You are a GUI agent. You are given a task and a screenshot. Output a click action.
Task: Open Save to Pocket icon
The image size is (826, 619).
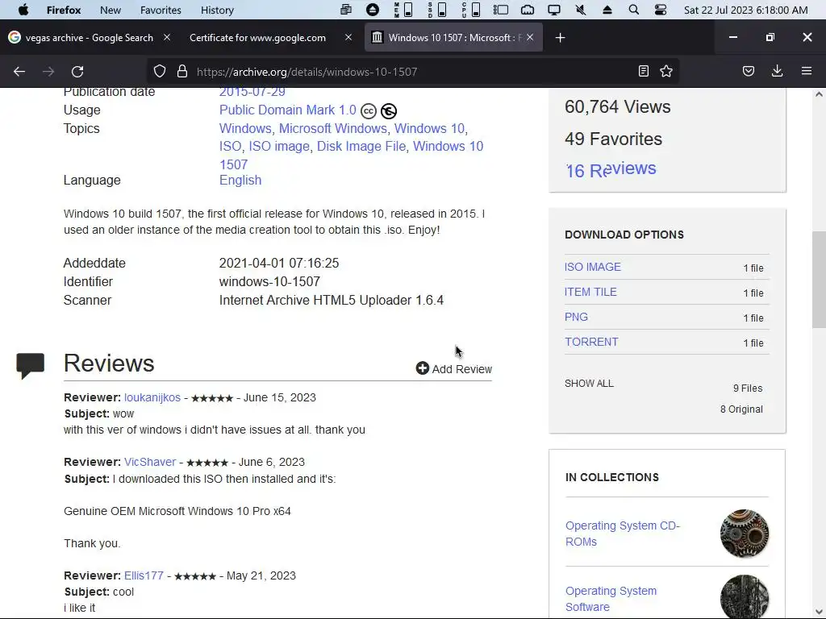(x=749, y=71)
